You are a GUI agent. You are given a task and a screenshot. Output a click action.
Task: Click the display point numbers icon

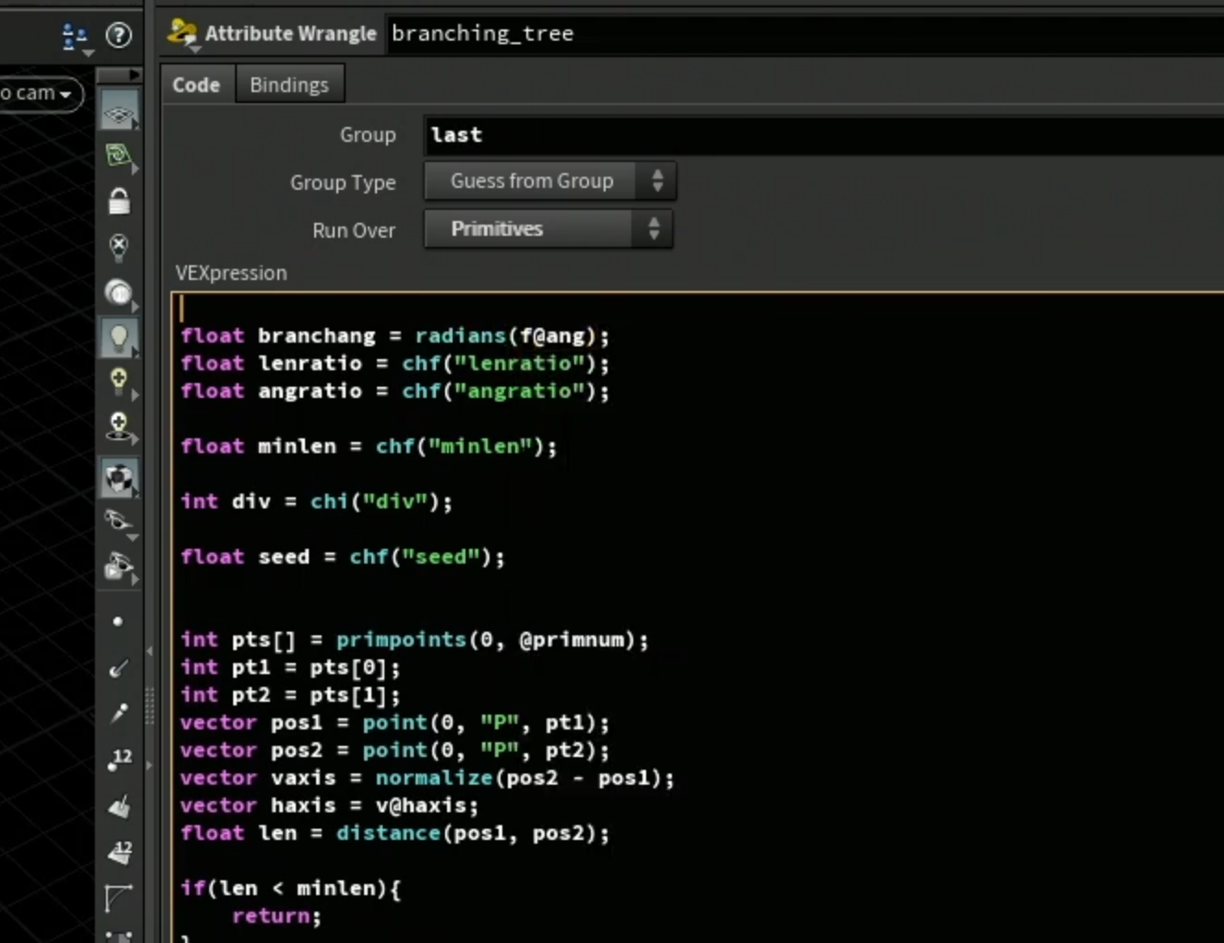[x=119, y=759]
